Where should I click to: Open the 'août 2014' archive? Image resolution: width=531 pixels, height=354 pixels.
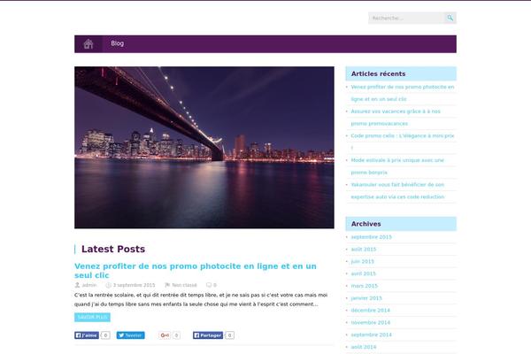tap(364, 347)
